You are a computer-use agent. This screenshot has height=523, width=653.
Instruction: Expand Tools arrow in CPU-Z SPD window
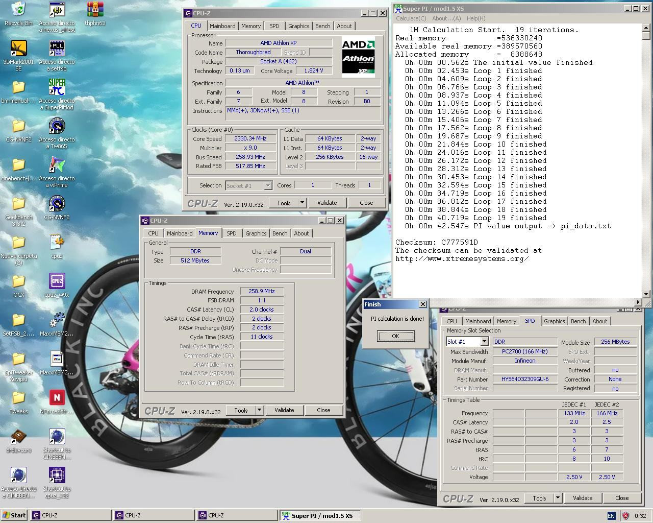pyautogui.click(x=558, y=498)
